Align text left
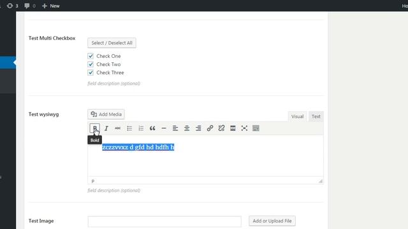Image resolution: width=408 pixels, height=229 pixels. pyautogui.click(x=175, y=128)
